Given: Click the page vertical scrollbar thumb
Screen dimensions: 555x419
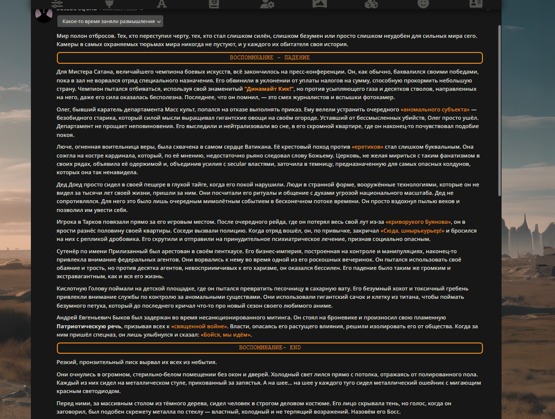Looking at the screenshot, I should 500,110.
